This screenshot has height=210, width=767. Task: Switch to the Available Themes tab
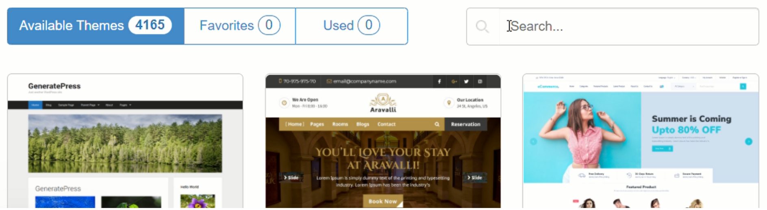click(x=96, y=26)
